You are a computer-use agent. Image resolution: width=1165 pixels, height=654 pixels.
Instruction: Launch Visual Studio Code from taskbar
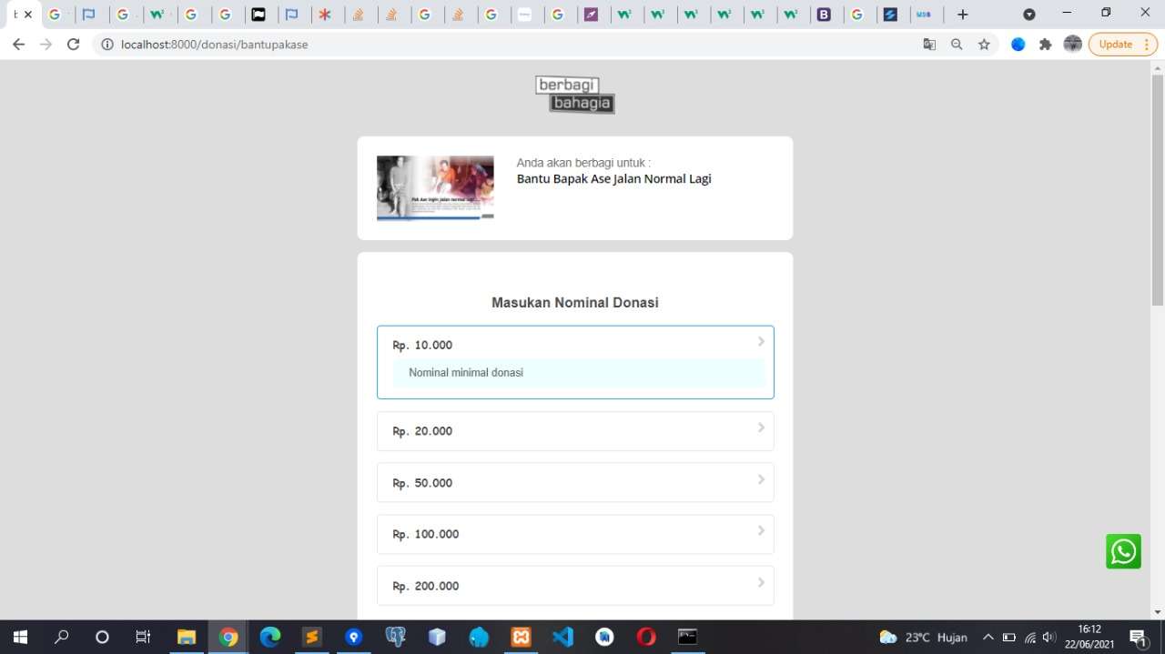click(x=562, y=637)
